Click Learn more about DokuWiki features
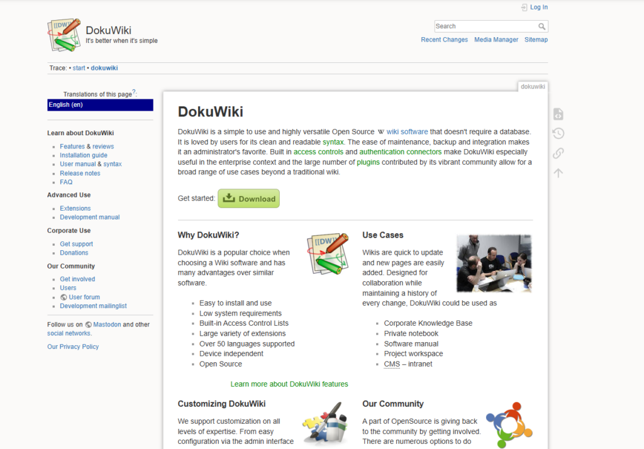The height and width of the screenshot is (449, 644). tap(289, 384)
